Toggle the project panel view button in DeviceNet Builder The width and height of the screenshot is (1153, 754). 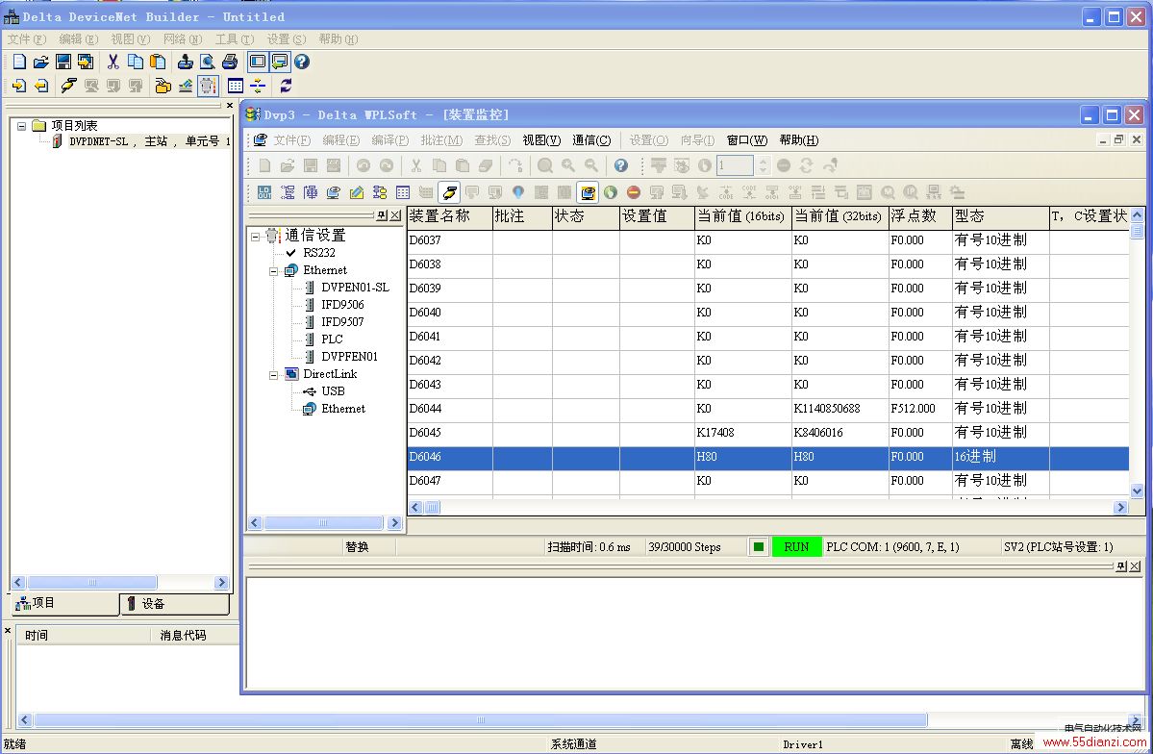[x=258, y=62]
